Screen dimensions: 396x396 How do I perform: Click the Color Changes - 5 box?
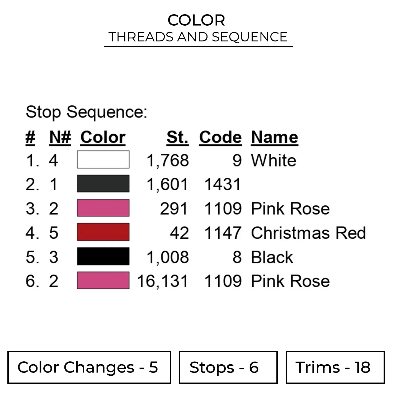tap(89, 367)
